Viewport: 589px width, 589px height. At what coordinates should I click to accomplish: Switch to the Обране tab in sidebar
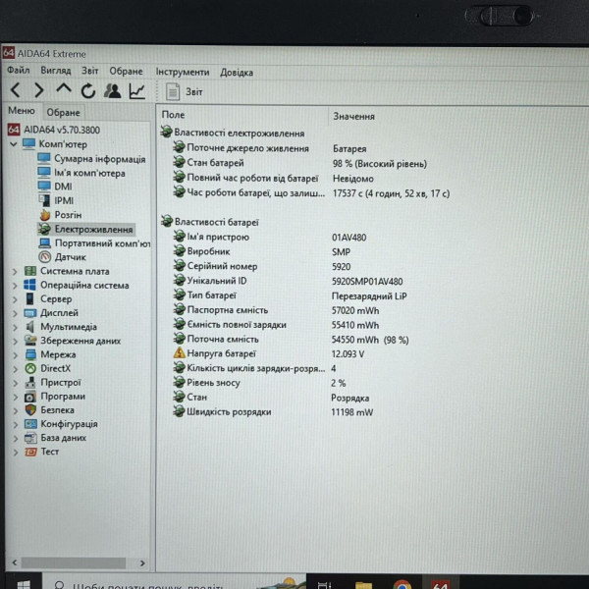63,112
